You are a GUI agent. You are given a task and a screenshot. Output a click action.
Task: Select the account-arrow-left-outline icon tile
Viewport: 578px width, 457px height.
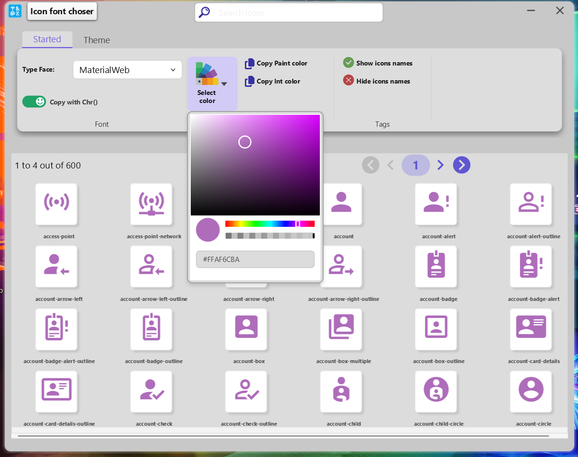[x=151, y=267]
